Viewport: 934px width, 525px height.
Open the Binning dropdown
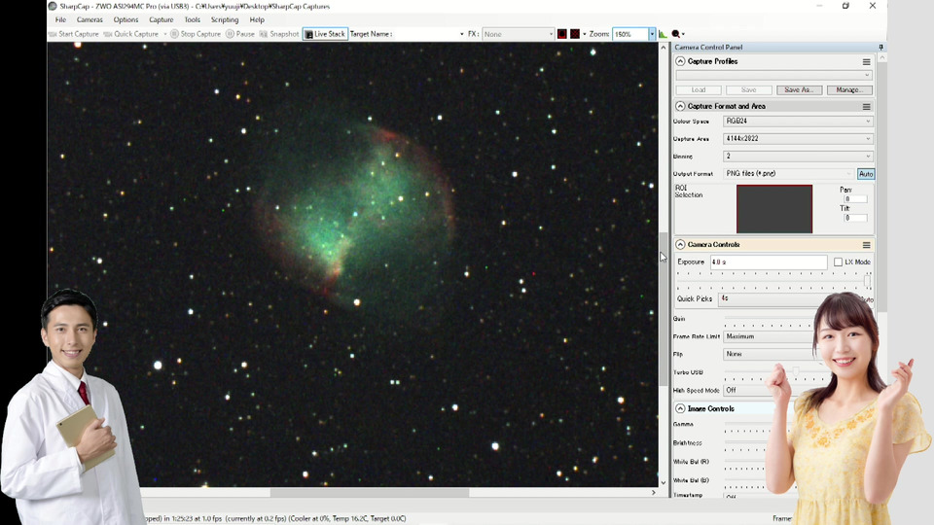pos(798,157)
